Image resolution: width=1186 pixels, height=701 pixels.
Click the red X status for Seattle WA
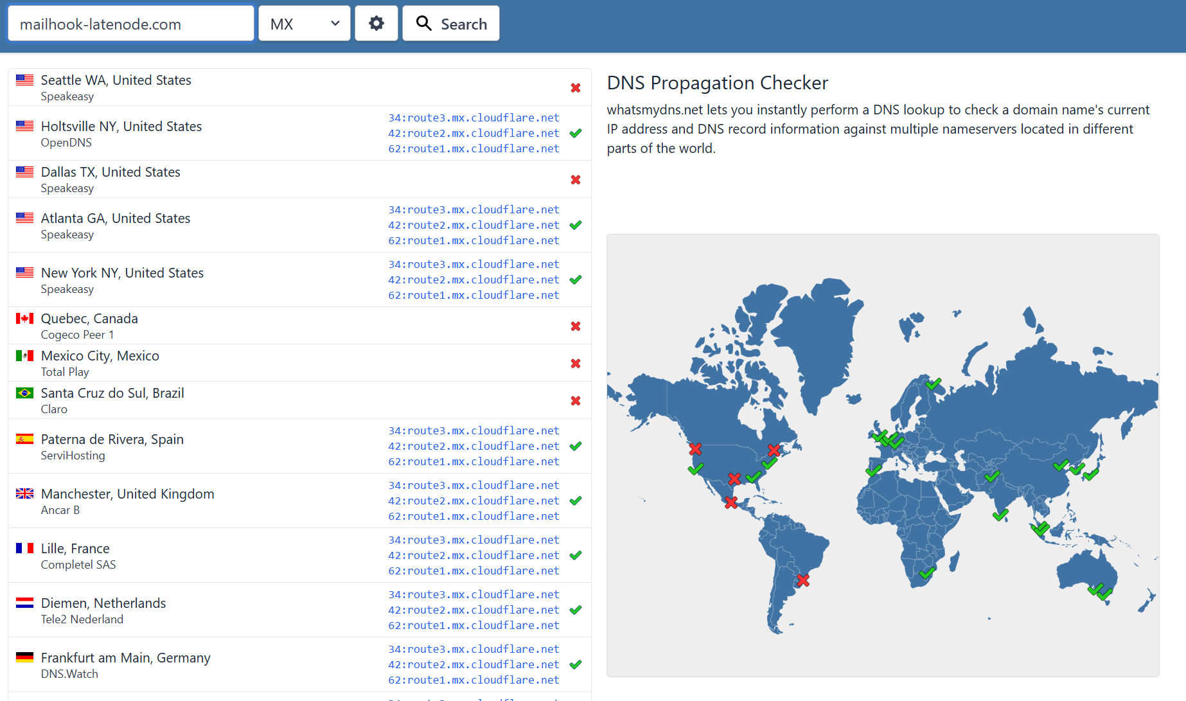[576, 88]
